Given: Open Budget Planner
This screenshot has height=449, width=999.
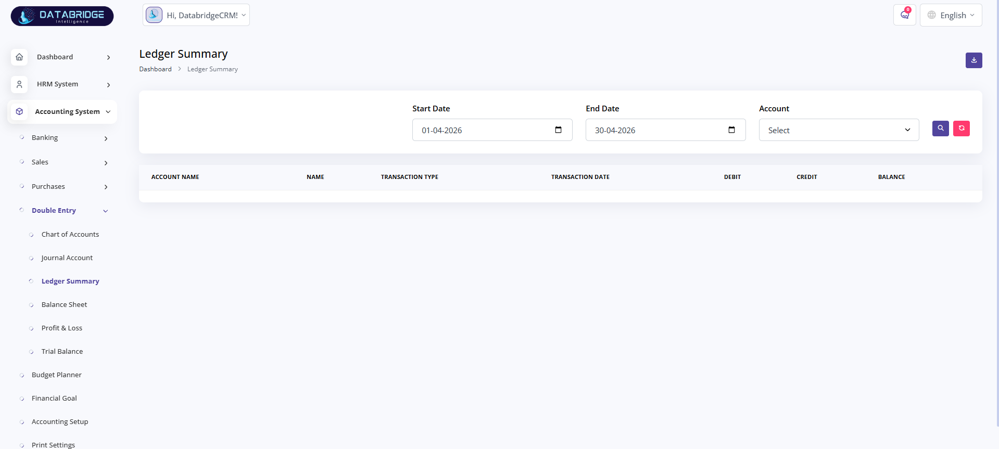Looking at the screenshot, I should [57, 375].
